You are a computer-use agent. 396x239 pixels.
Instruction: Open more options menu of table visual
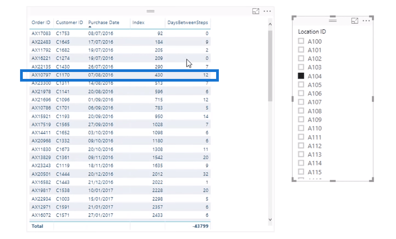pos(267,11)
